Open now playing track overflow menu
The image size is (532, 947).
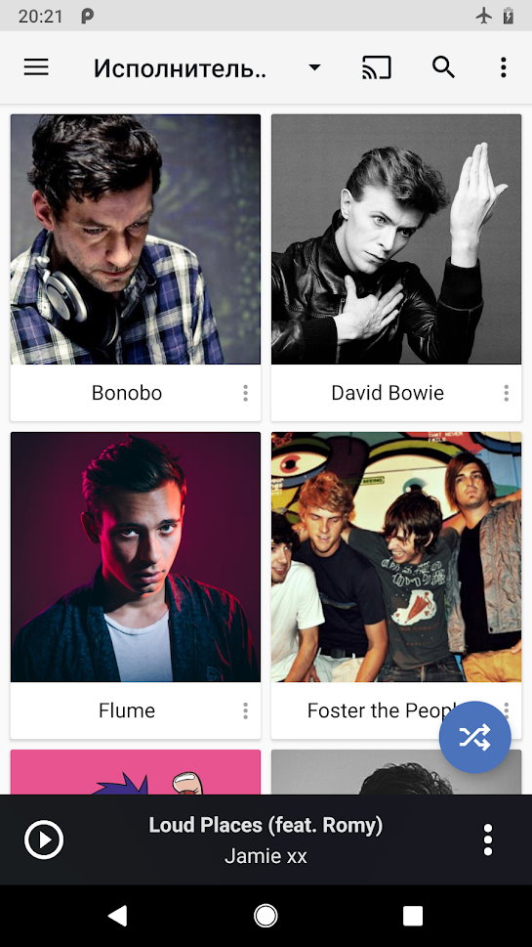[x=488, y=839]
